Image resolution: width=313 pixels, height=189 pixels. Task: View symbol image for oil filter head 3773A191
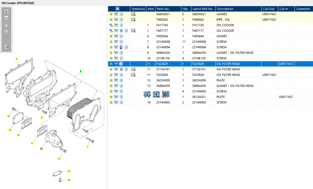click(x=133, y=69)
